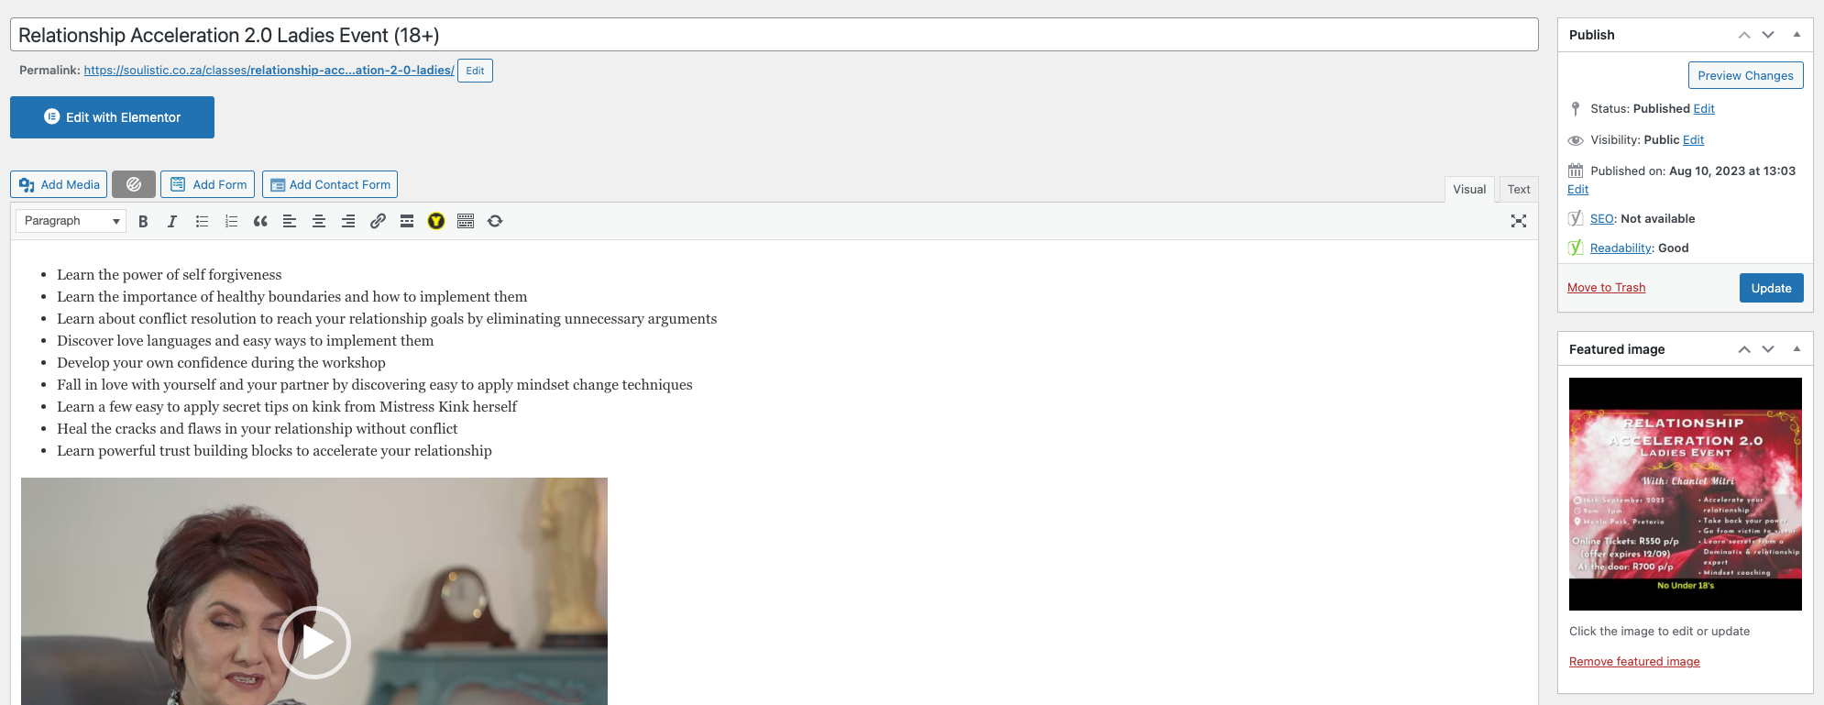This screenshot has height=705, width=1824.
Task: Toggle italic formatting in editor toolbar
Action: coord(172,221)
